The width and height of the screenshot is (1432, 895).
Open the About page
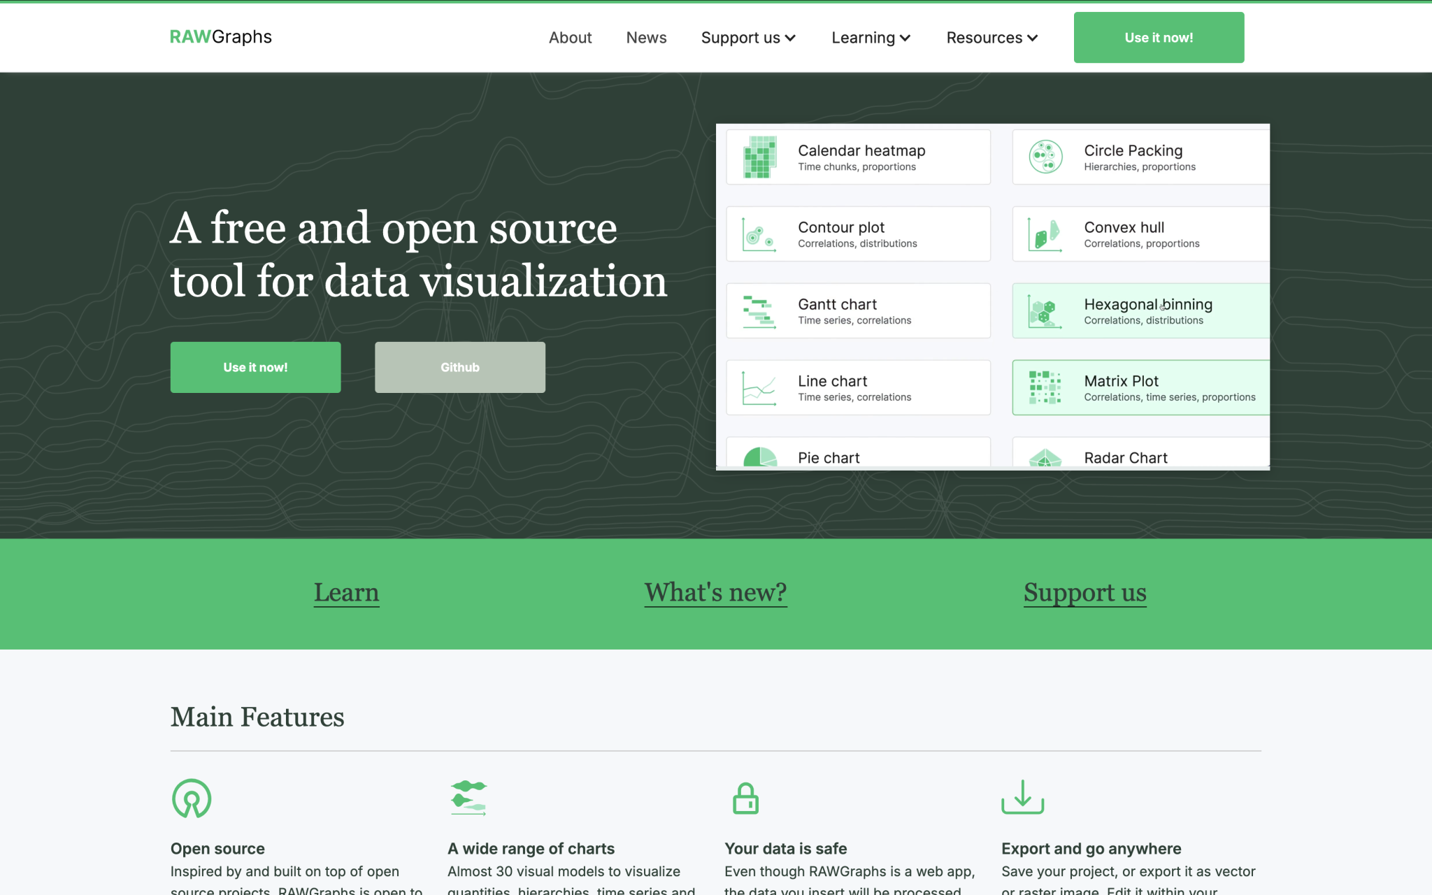pyautogui.click(x=570, y=38)
